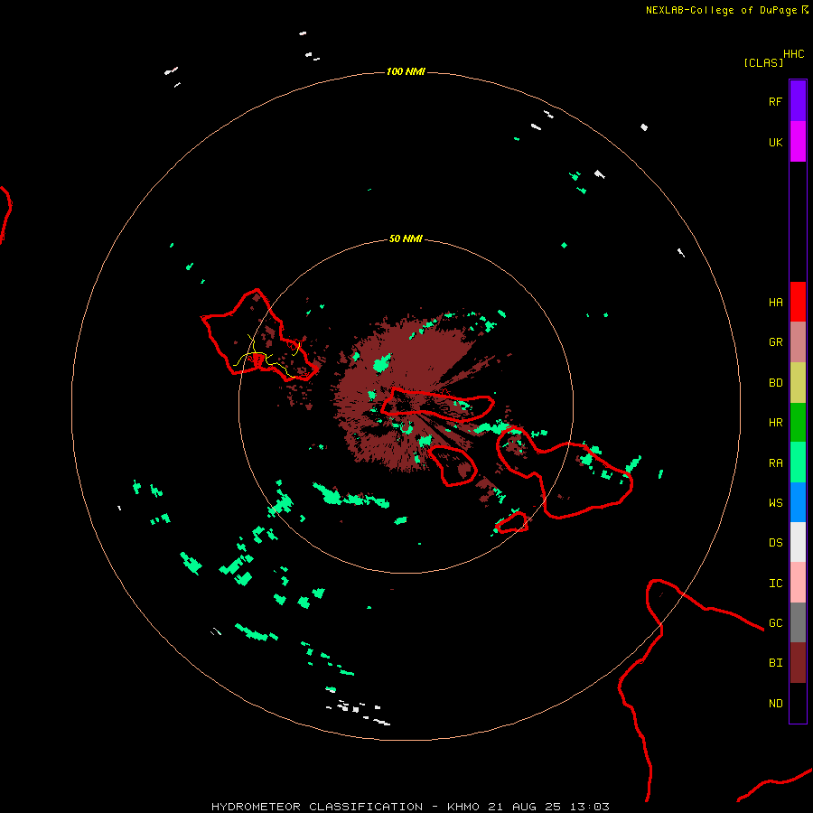Click the DS white legend swatch
Screen dimensions: 813x813
click(798, 542)
